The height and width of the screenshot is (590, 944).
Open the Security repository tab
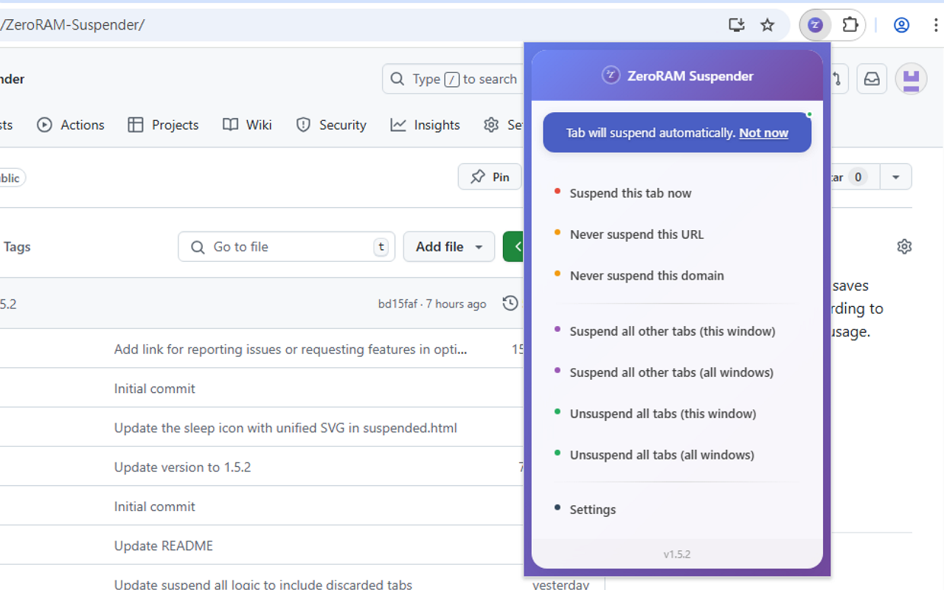point(330,125)
